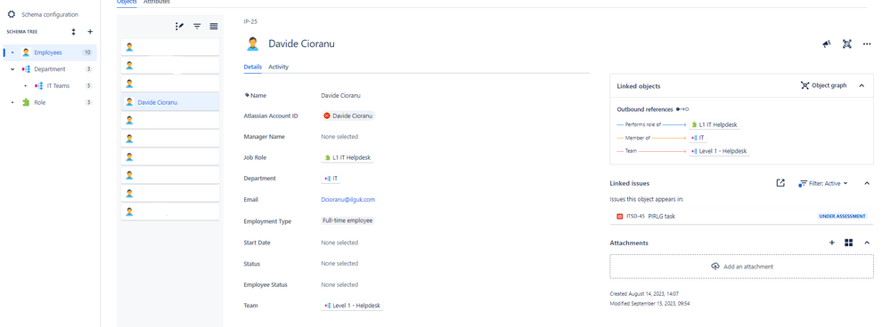Open Schema configuration gear icon

(x=12, y=14)
